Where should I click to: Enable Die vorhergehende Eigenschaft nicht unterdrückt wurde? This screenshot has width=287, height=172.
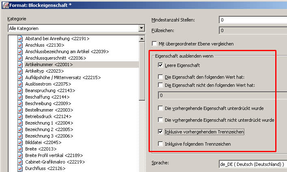[x=160, y=120]
